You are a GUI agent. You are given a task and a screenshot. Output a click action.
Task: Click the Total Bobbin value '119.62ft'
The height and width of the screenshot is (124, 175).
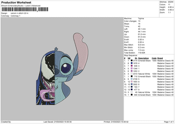141,53
